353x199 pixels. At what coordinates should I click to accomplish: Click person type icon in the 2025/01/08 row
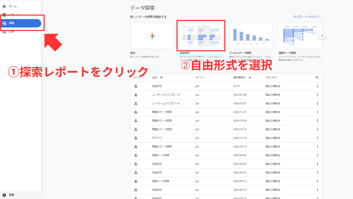click(136, 95)
